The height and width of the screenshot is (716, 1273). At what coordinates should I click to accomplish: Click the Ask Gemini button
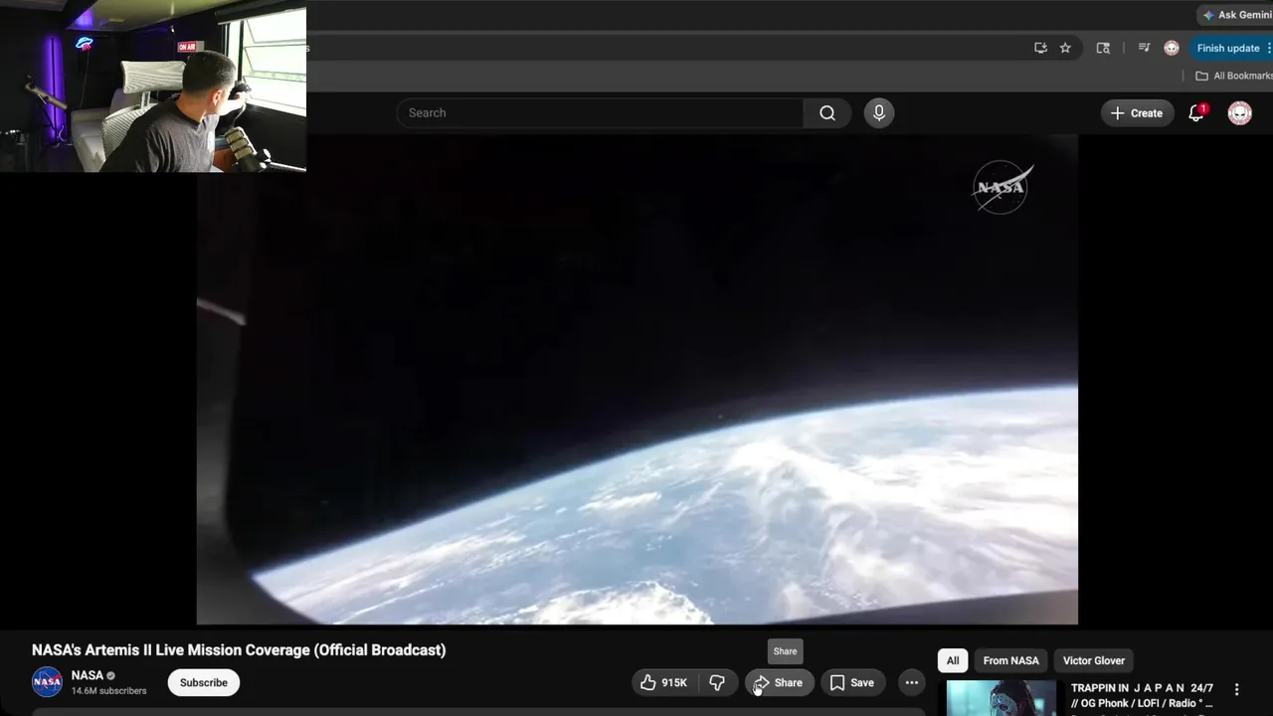tap(1236, 15)
